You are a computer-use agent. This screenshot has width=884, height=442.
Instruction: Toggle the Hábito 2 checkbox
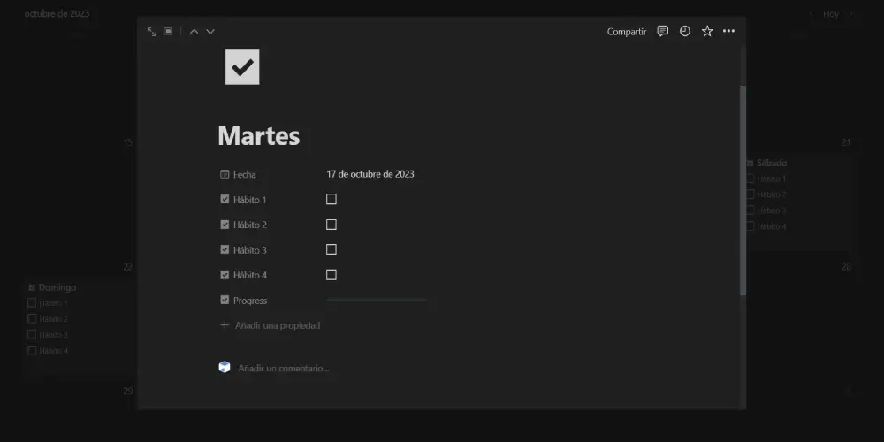(x=331, y=225)
